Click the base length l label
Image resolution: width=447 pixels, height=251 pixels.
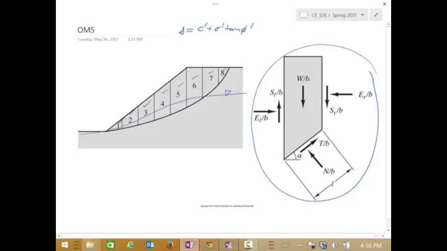click(x=332, y=184)
